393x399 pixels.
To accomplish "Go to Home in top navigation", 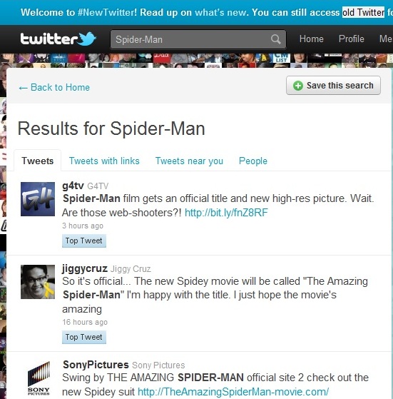I will pyautogui.click(x=311, y=39).
